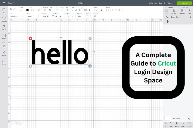
Task: Switch to the Color Sync tab
Action: 185,7
